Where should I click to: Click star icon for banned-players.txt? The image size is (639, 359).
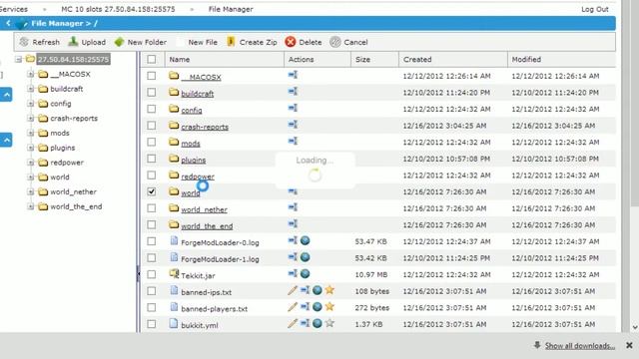tap(329, 307)
